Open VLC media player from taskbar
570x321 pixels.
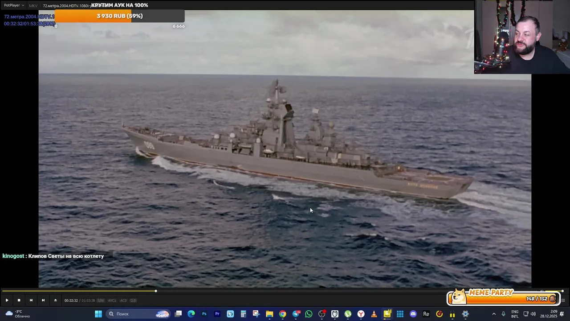coord(374,314)
